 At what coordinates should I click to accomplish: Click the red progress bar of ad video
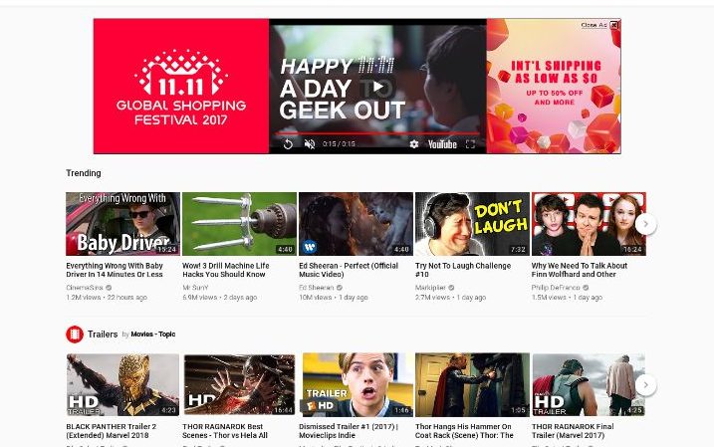click(377, 133)
